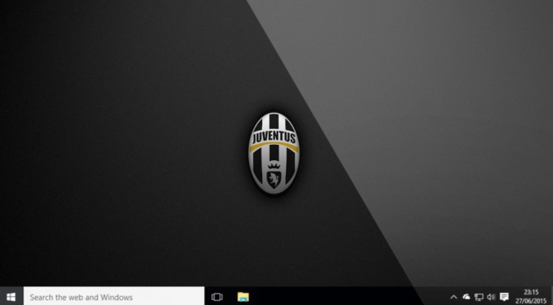This screenshot has width=553, height=305.
Task: Open the network connection tray icon
Action: click(x=479, y=297)
